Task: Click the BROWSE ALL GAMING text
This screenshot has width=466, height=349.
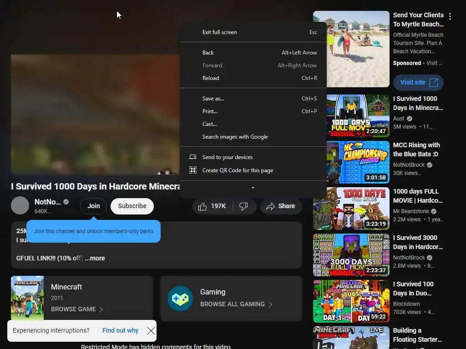Action: point(233,304)
